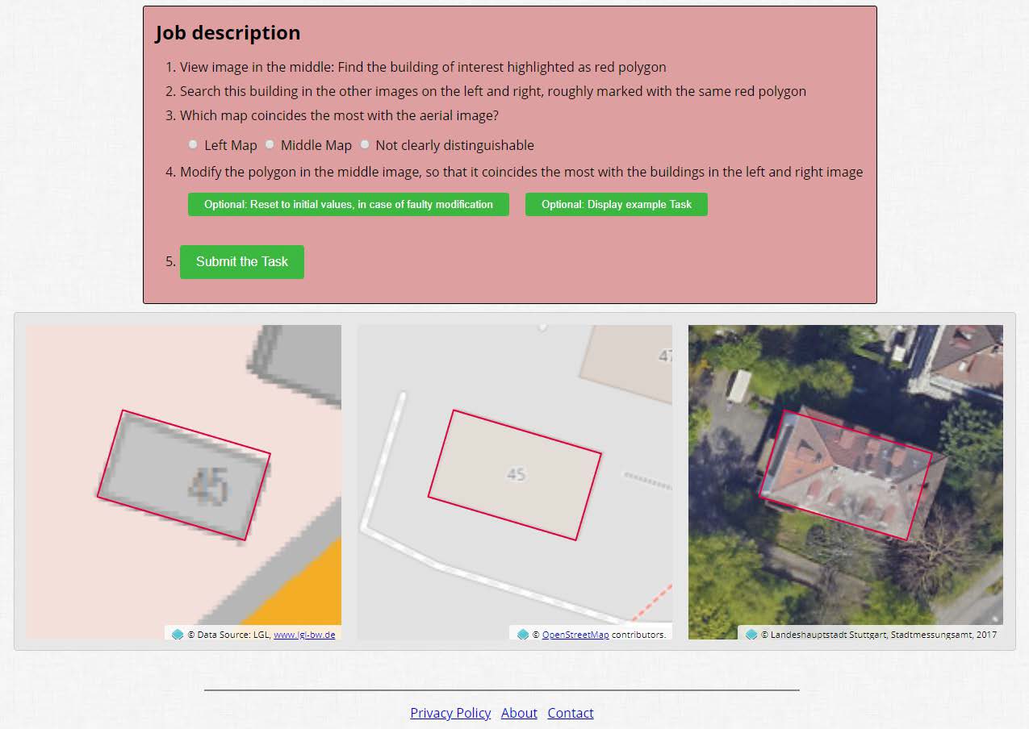Open the About page
Viewport: 1029px width, 729px height.
519,713
